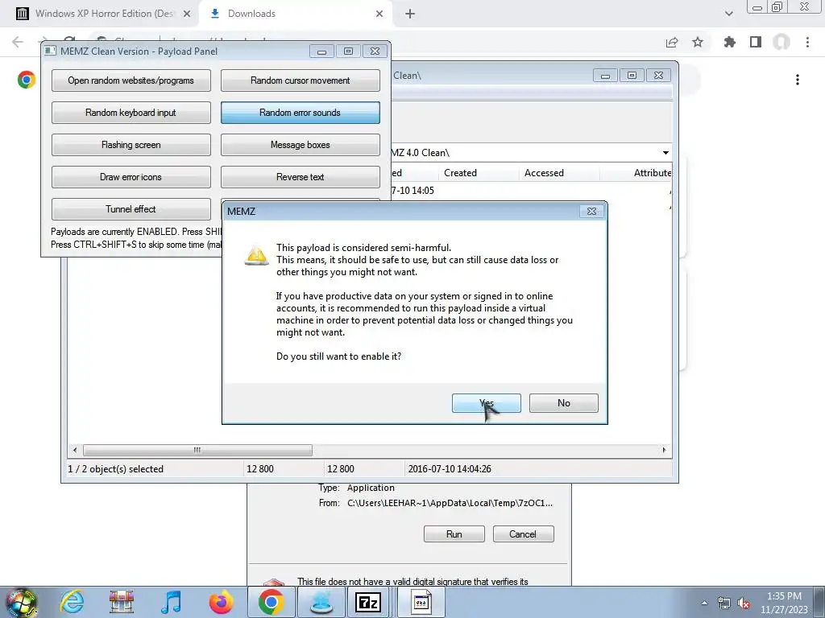Expand 7-Zip address path dropdown
This screenshot has height=618, width=825.
[665, 153]
